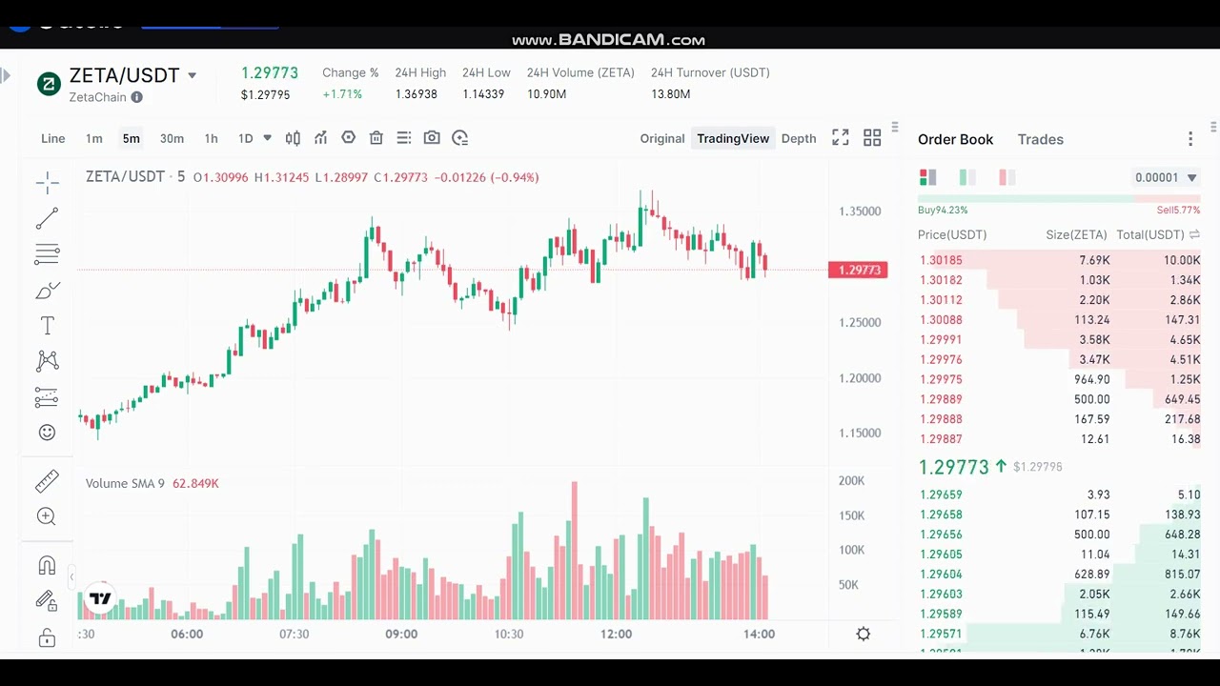Switch to the Depth chart view
This screenshot has width=1220, height=686.
[799, 138]
